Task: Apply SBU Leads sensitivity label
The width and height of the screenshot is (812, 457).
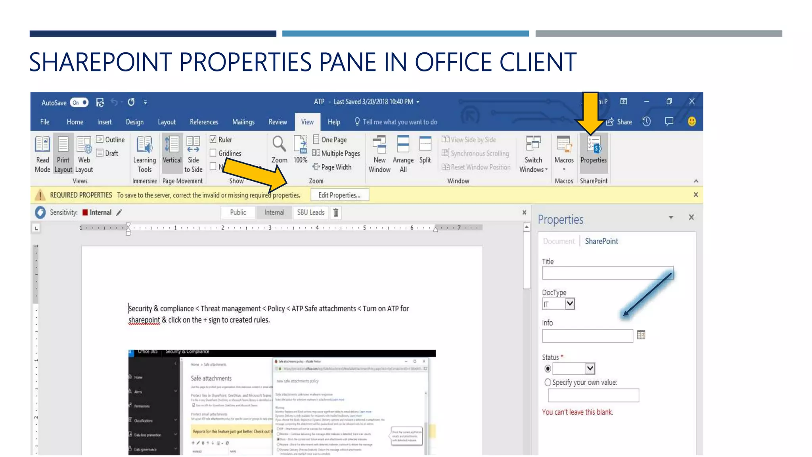Action: click(x=311, y=213)
